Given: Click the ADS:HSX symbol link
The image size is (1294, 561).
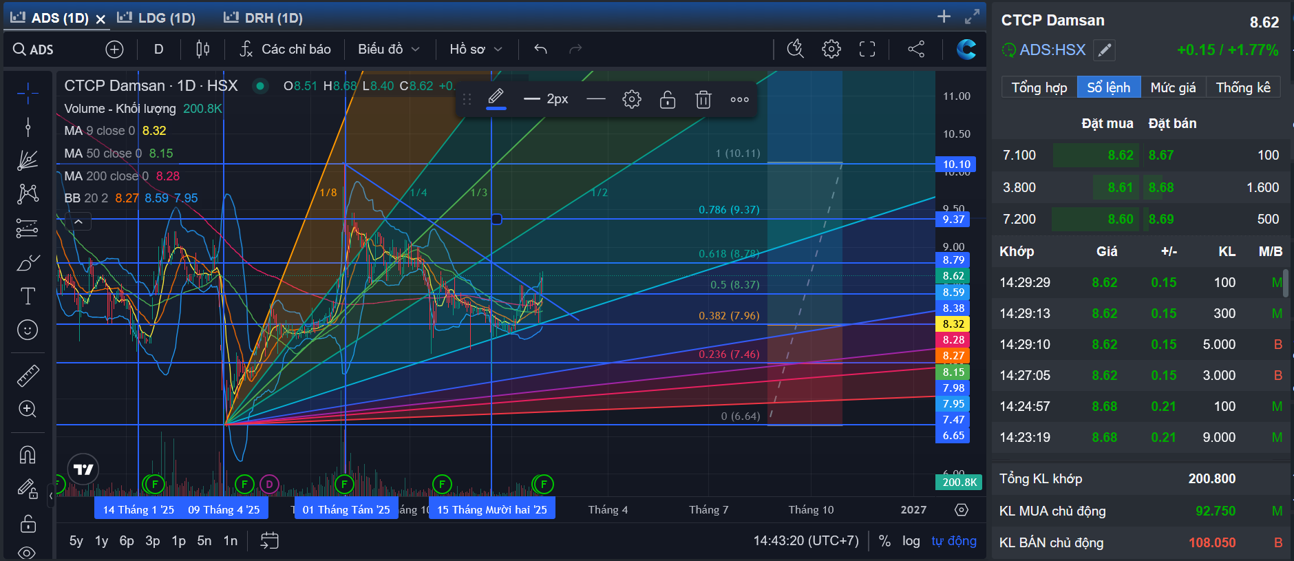Looking at the screenshot, I should [x=1052, y=50].
